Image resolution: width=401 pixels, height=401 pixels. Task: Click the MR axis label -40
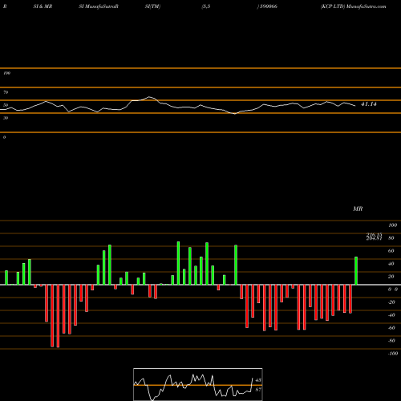point(391,315)
